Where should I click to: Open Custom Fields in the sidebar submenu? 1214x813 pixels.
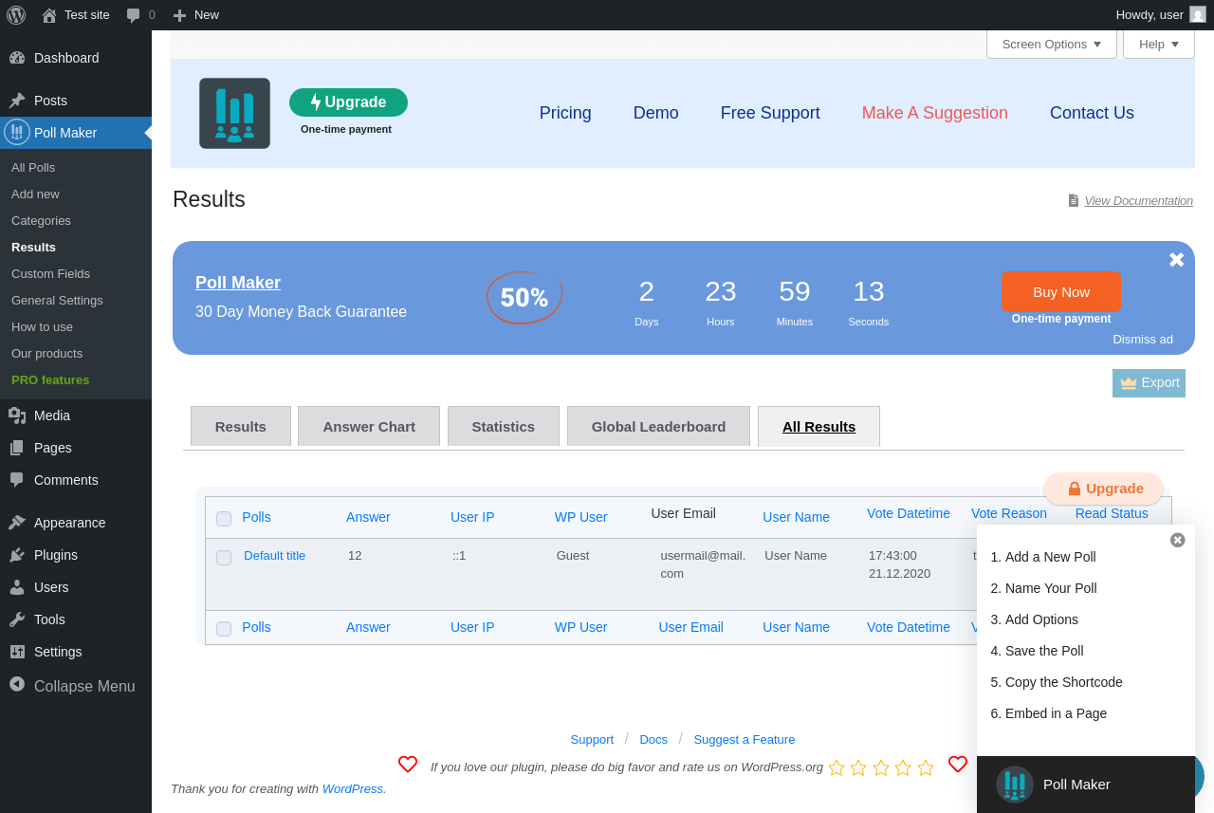click(x=50, y=274)
